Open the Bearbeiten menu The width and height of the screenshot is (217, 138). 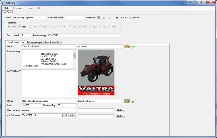click(18, 8)
